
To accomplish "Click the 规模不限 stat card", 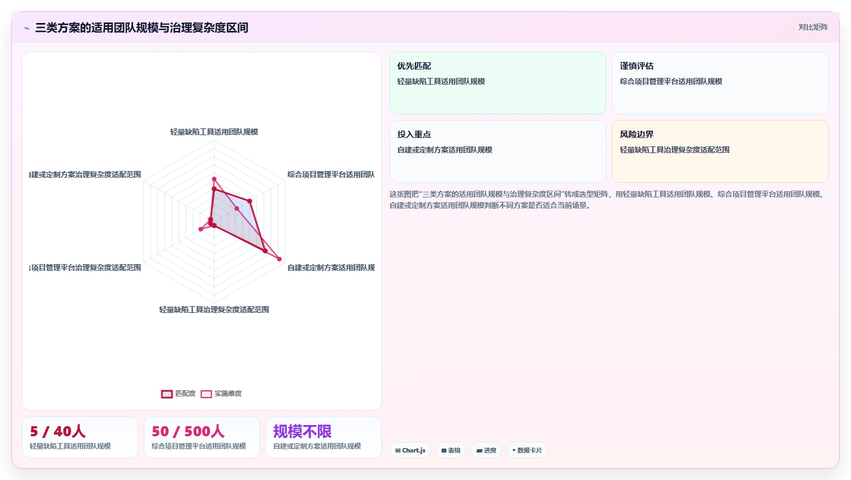I will coord(323,437).
